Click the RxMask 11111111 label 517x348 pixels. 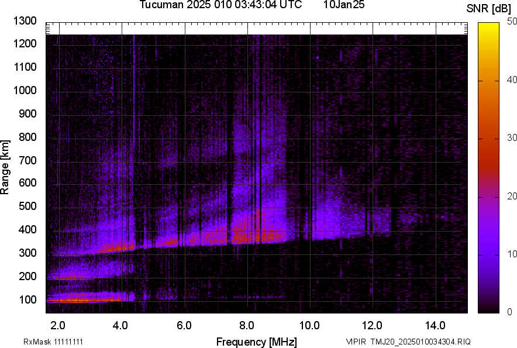[x=53, y=342]
